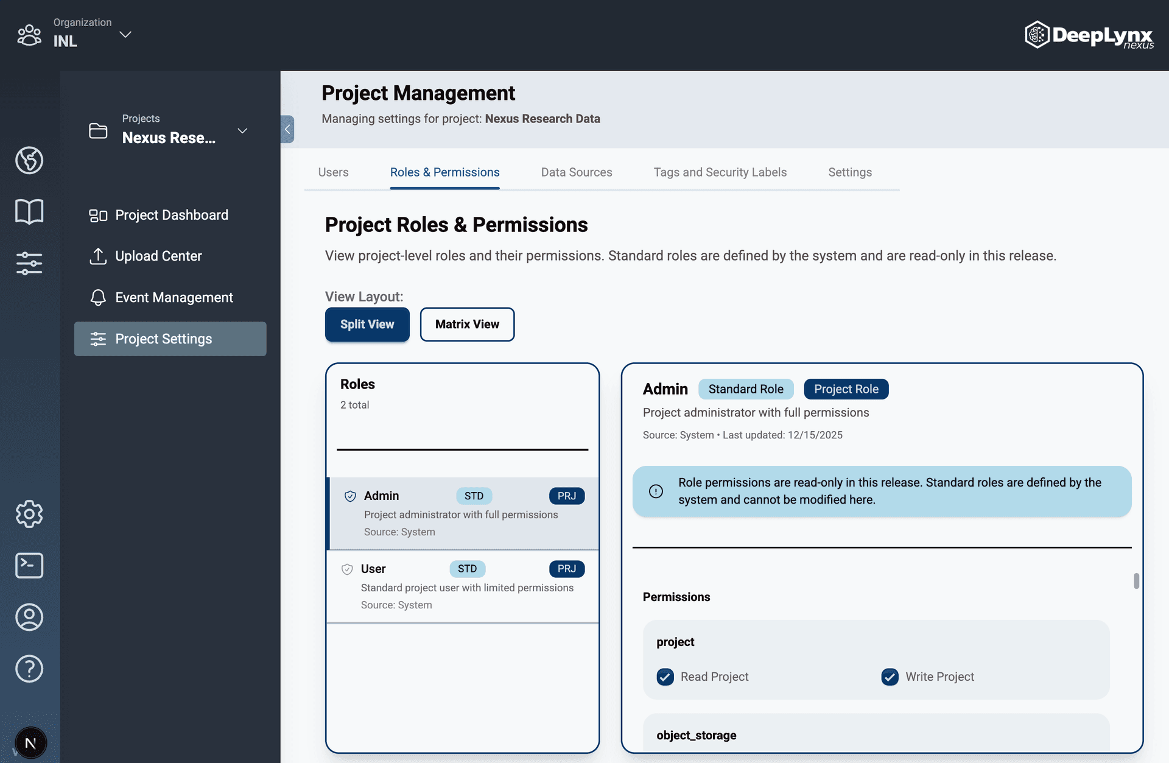Viewport: 1169px width, 763px height.
Task: Switch to the Data Sources tab
Action: (577, 172)
